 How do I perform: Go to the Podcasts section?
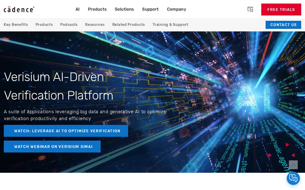69,25
